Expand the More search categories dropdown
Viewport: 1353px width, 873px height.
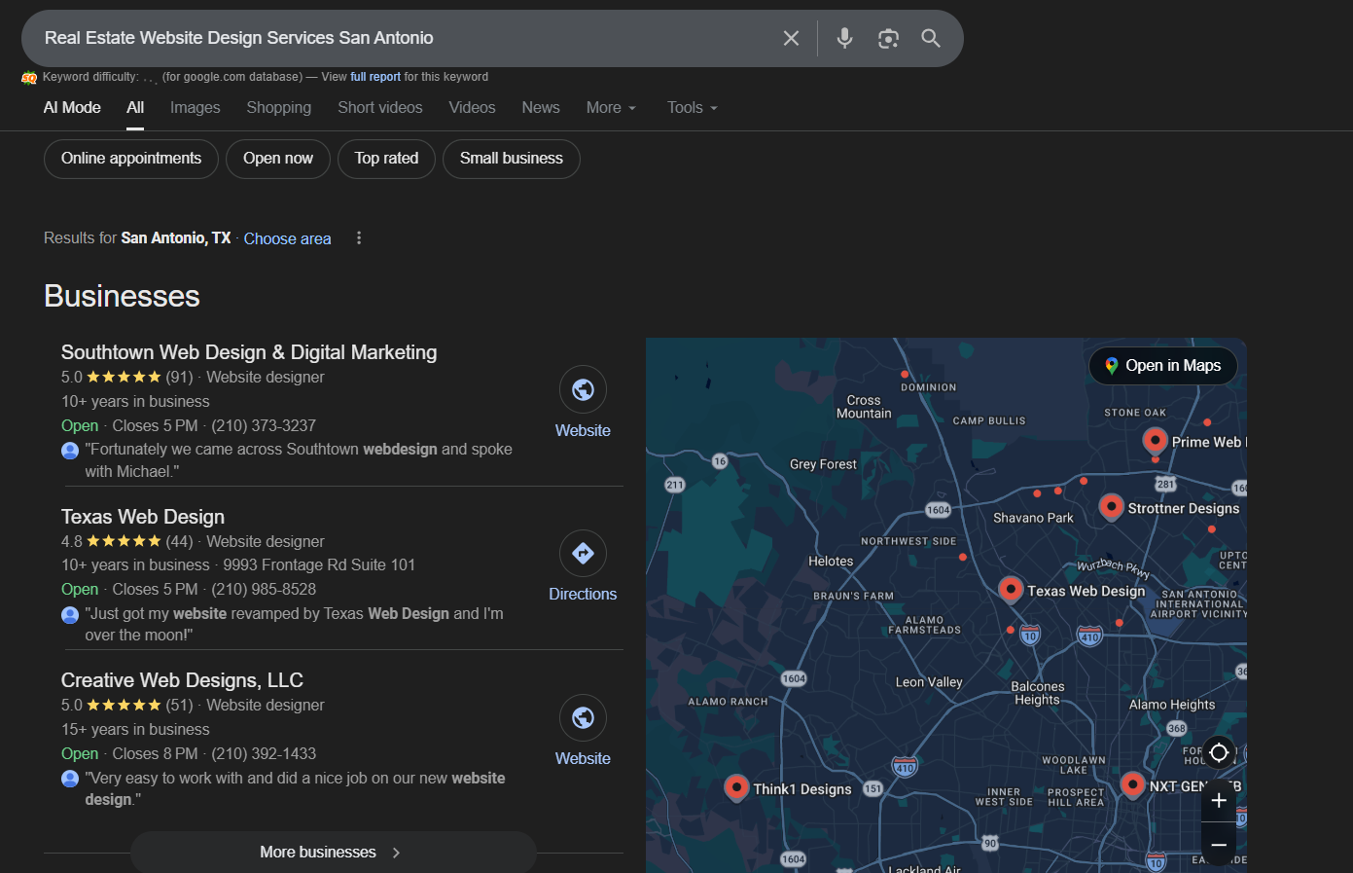(611, 108)
